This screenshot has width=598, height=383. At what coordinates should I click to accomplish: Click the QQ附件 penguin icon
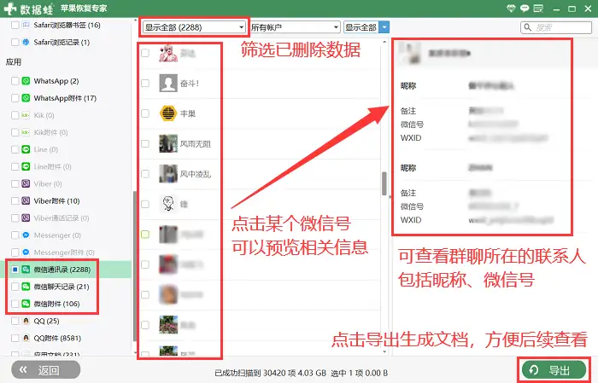point(26,338)
